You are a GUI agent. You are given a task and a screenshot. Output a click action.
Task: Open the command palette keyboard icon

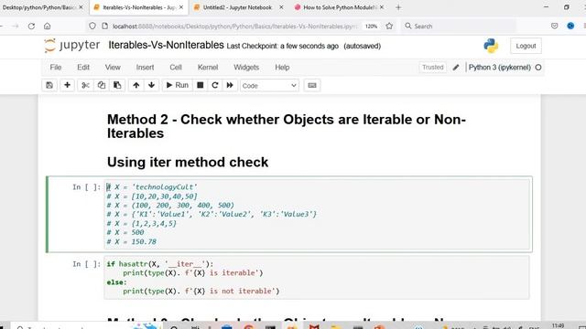(x=312, y=85)
